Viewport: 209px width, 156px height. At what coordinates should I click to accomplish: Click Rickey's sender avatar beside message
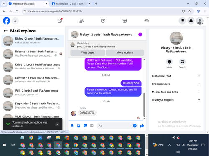point(74,114)
